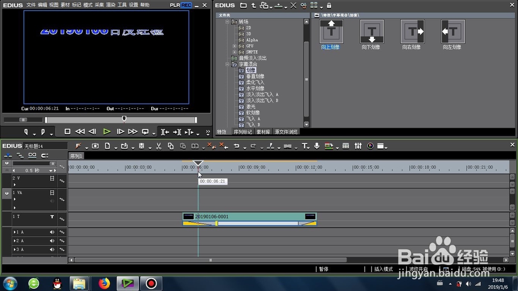The width and height of the screenshot is (518, 291).
Task: Click the undo icon in timeline toolbar
Action: [x=237, y=146]
